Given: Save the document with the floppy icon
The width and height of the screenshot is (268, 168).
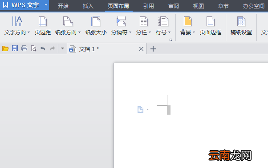Looking at the screenshot, I should click(x=15, y=48).
